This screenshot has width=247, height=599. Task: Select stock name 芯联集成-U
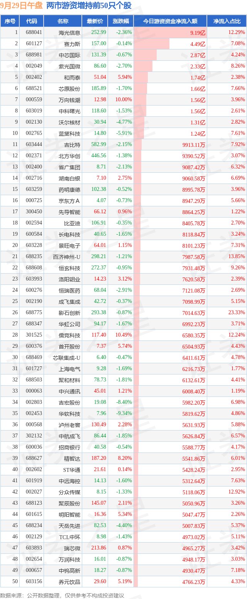(67, 357)
